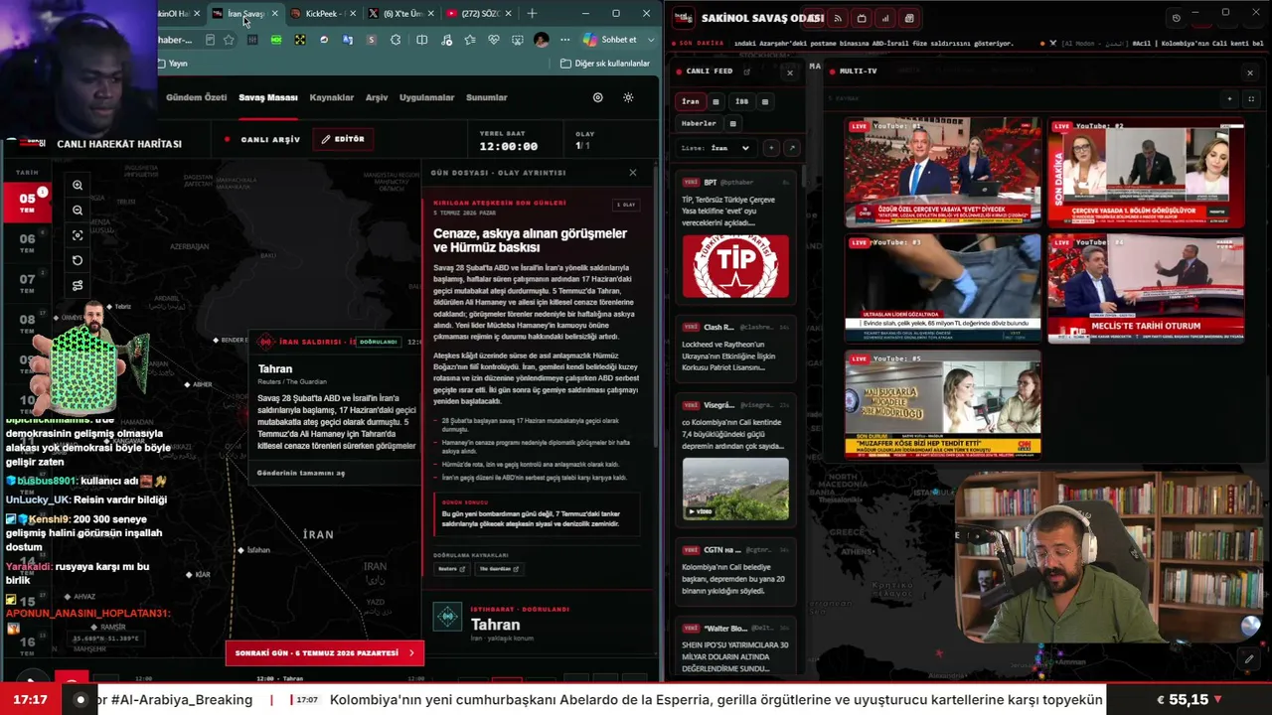This screenshot has height=715, width=1272.
Task: Play the Visegrád post's Cali earthquake video
Action: point(735,489)
